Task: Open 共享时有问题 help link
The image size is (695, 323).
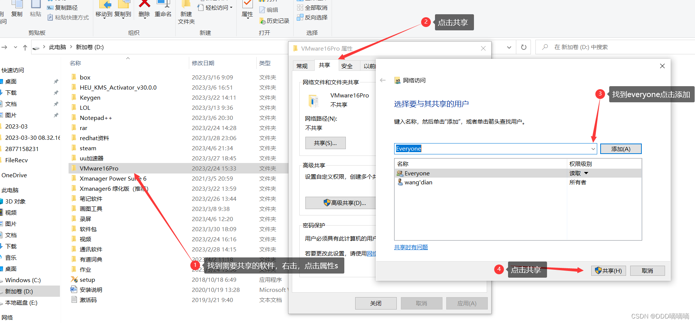Action: tap(411, 247)
